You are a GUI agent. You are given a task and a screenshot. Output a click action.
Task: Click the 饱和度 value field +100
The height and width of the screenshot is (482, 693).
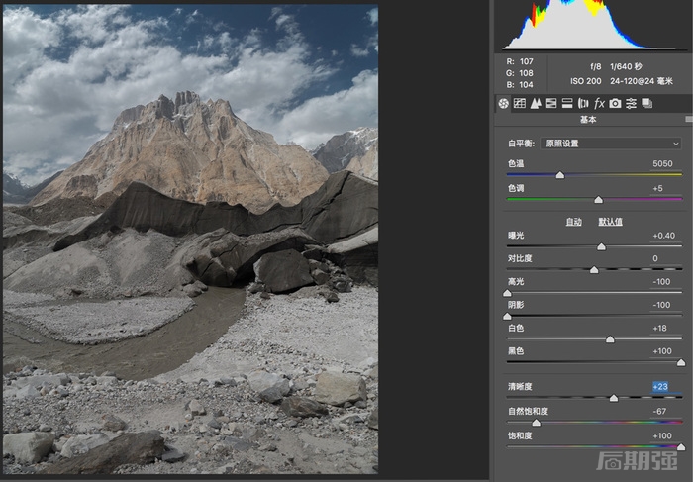pos(662,436)
